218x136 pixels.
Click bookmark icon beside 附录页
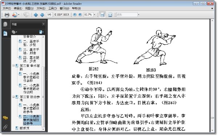[x=17, y=128]
